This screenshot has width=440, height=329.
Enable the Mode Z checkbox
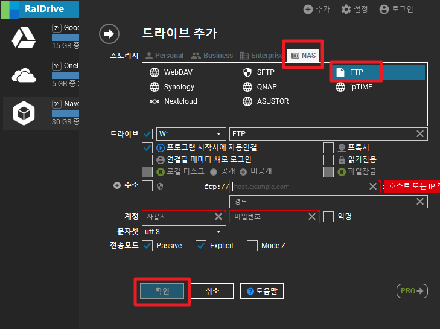pyautogui.click(x=252, y=246)
